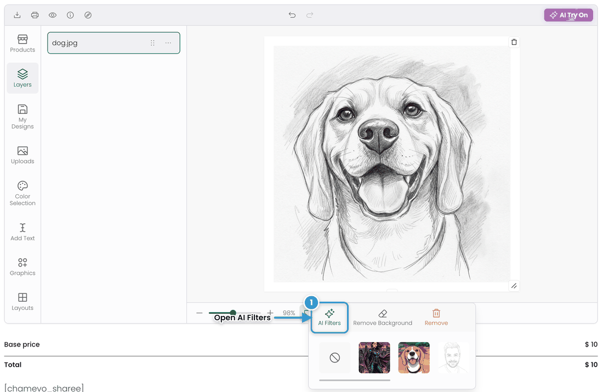Toggle the preview eye icon
This screenshot has width=603, height=392.
[x=53, y=15]
